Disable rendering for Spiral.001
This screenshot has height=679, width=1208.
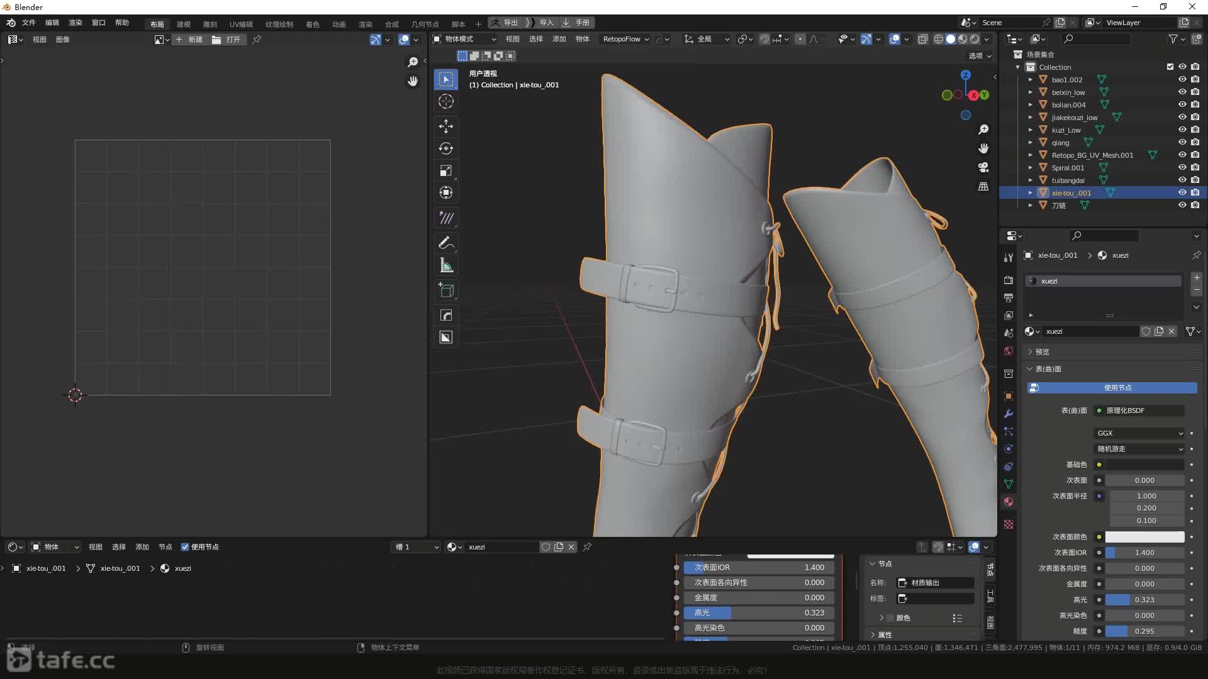click(1195, 168)
